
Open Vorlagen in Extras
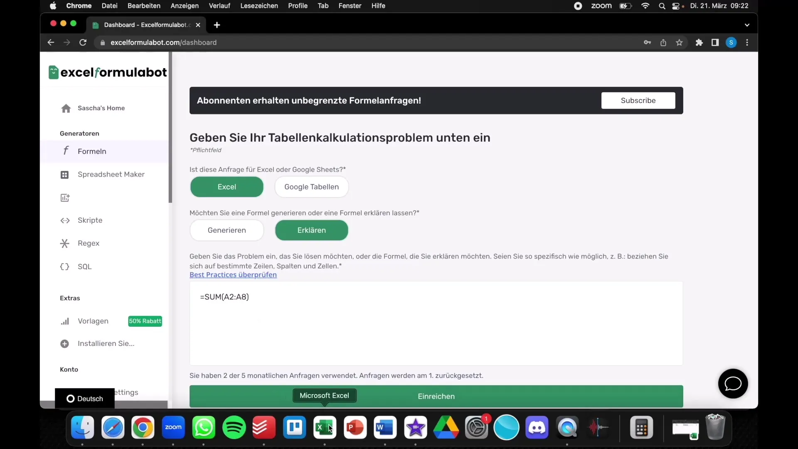tap(84, 321)
